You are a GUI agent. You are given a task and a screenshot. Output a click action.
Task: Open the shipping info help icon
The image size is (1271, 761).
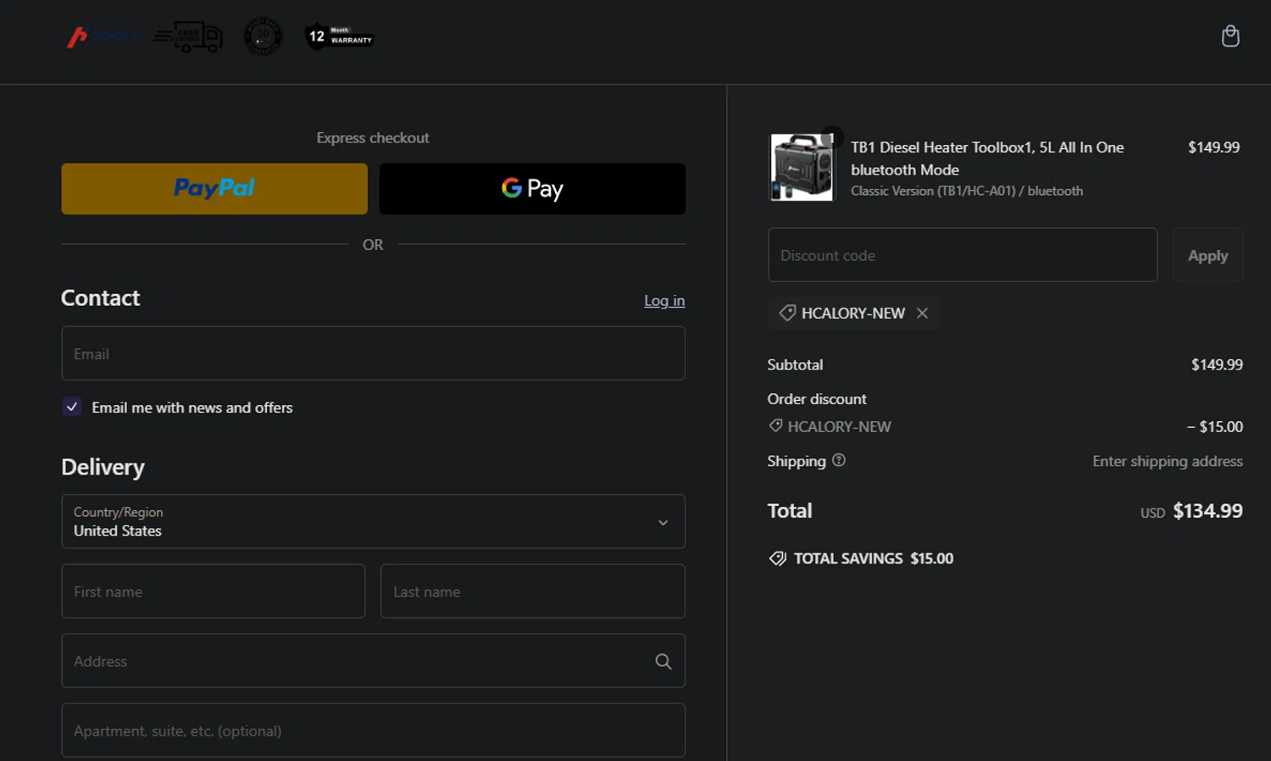point(839,460)
